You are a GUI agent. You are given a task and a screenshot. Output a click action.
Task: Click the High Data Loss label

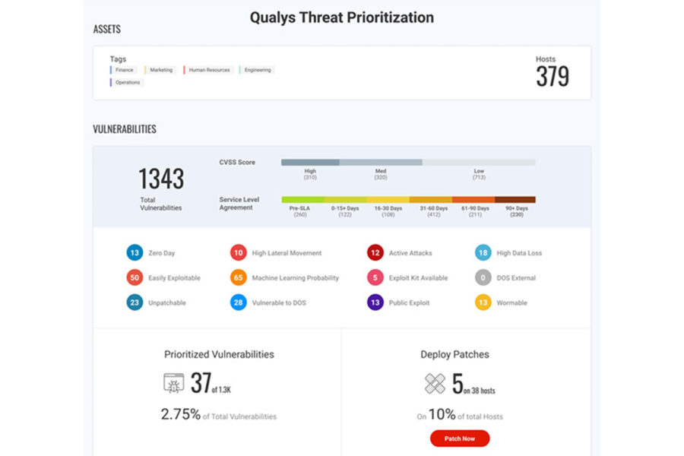[519, 253]
